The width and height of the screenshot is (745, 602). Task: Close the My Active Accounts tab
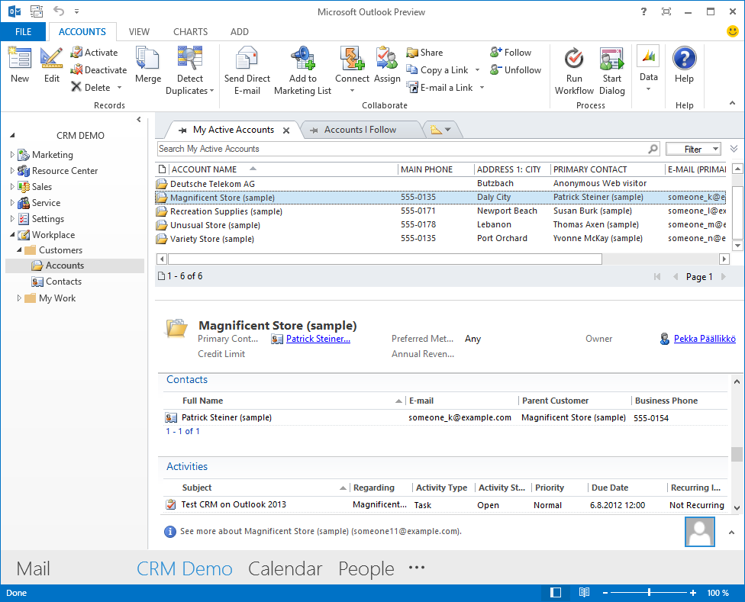tap(286, 130)
